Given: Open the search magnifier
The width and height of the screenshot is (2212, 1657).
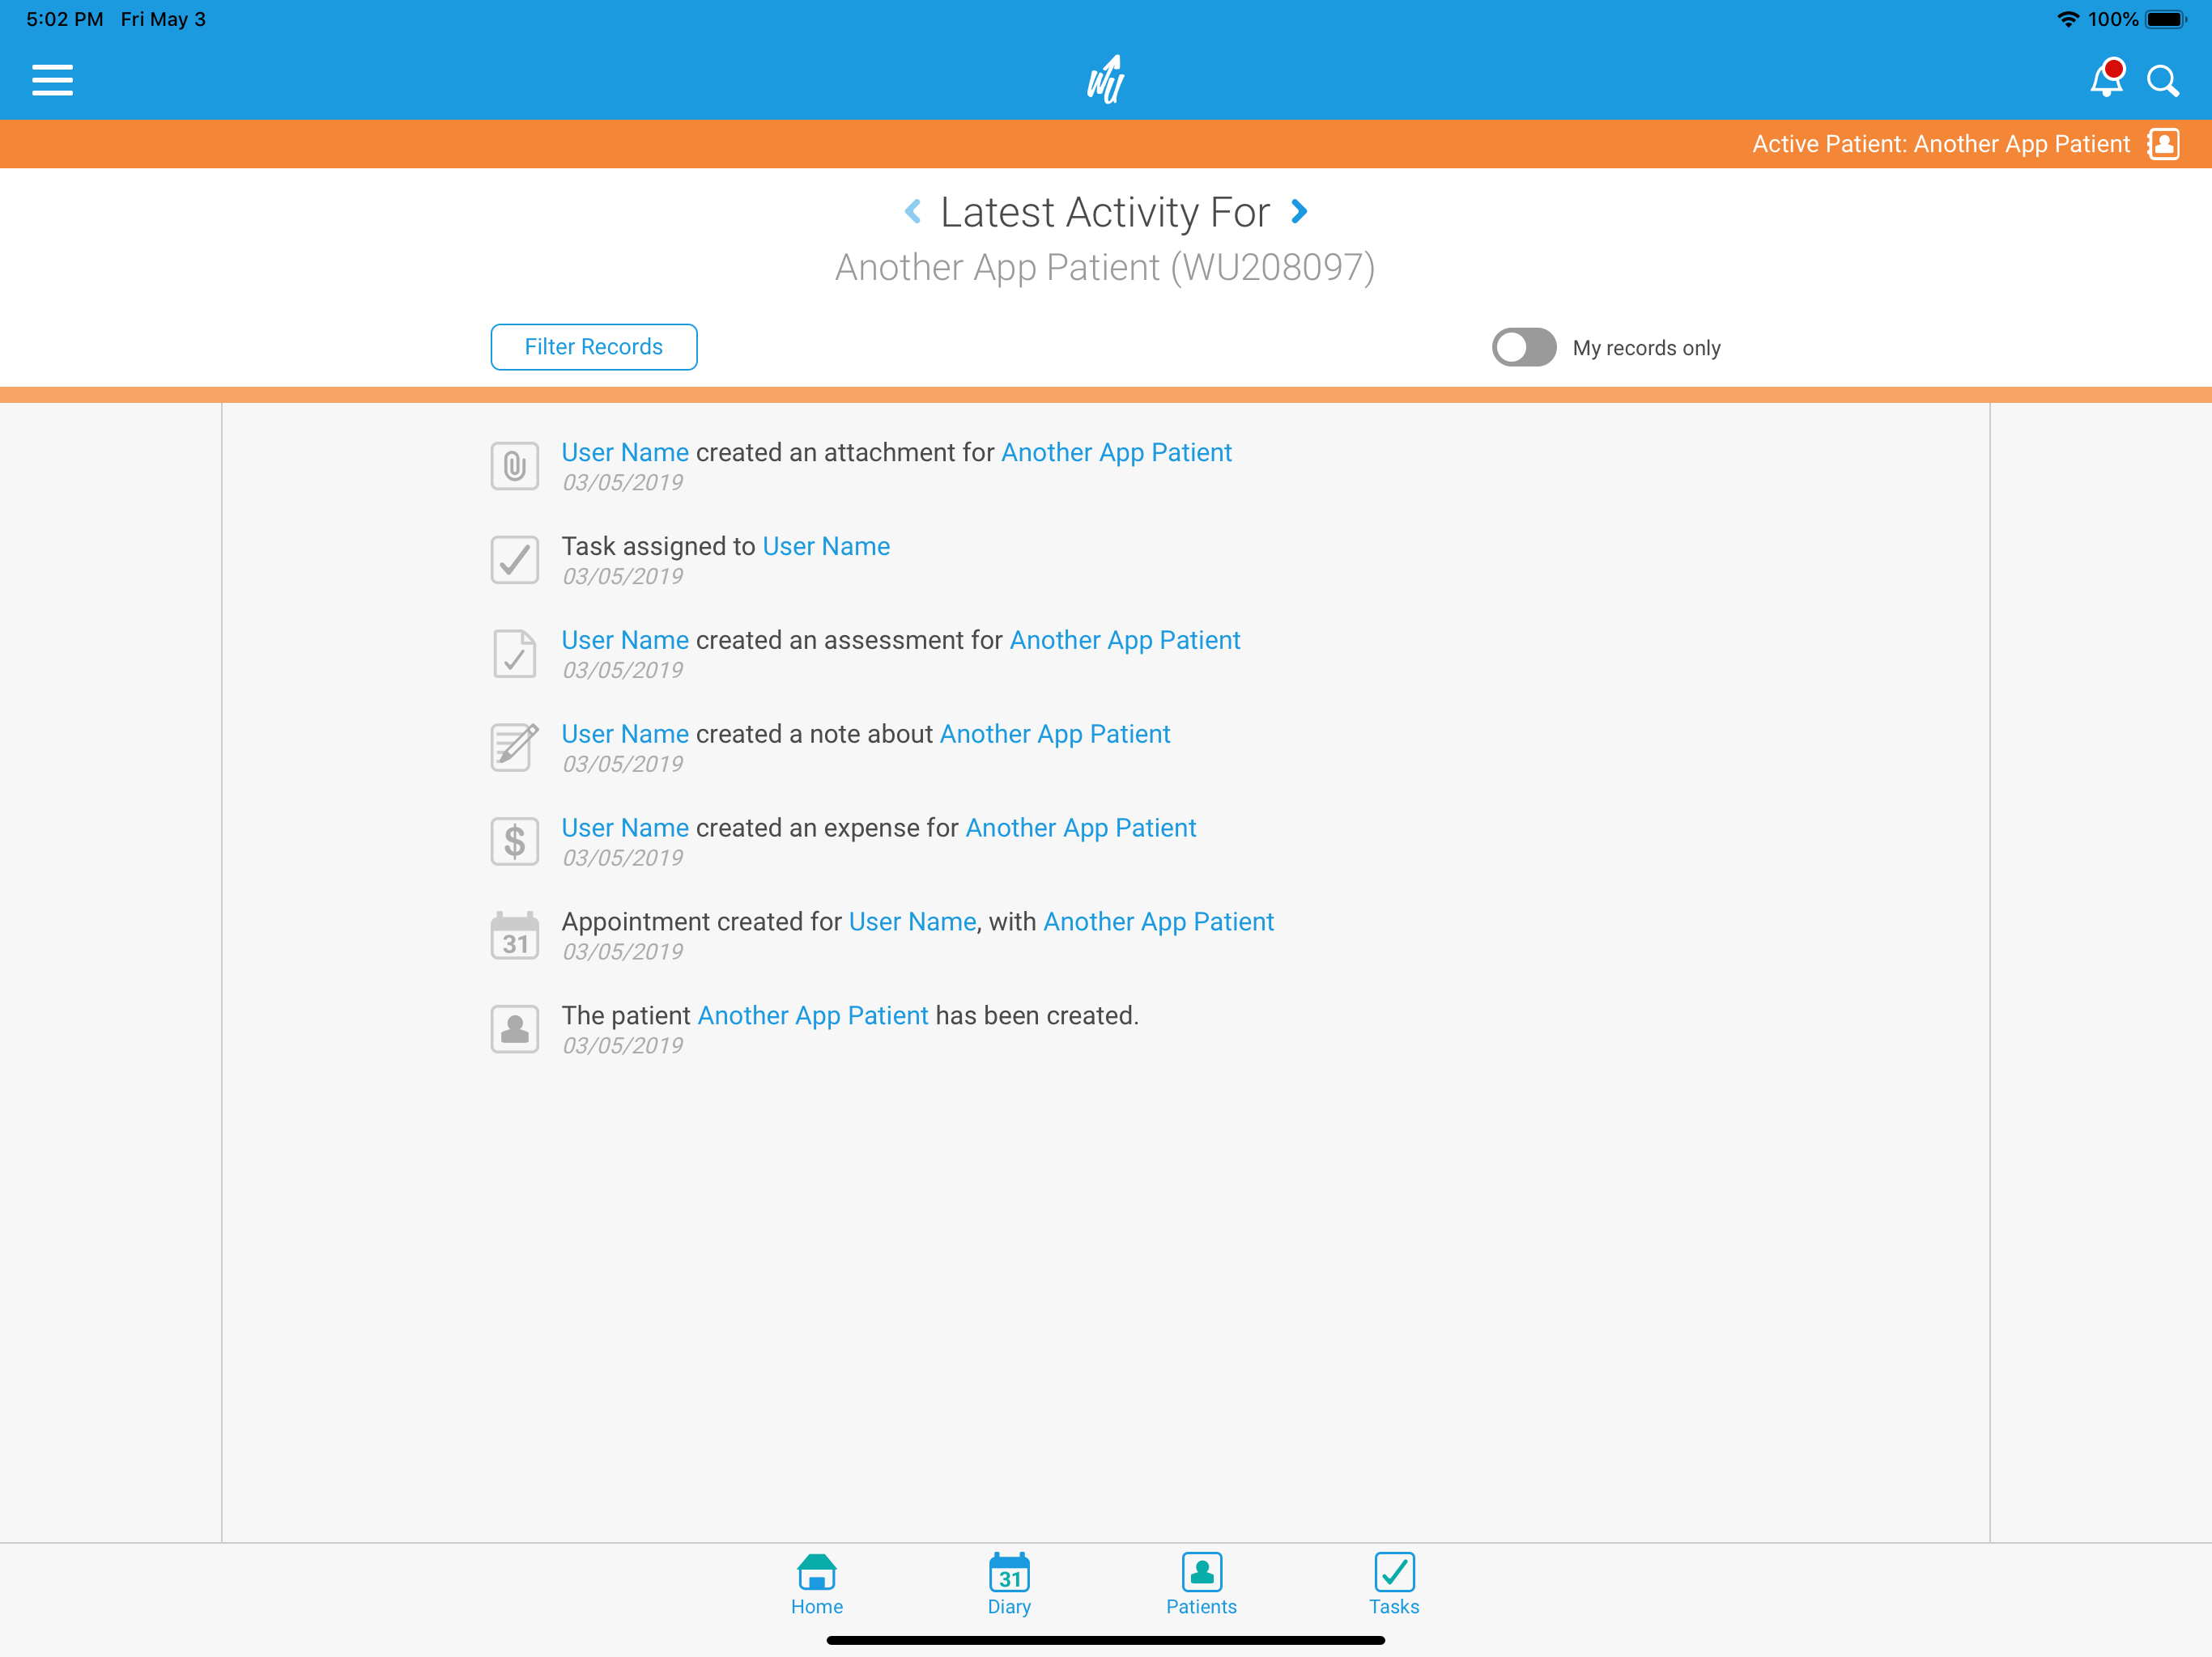Looking at the screenshot, I should (2162, 81).
